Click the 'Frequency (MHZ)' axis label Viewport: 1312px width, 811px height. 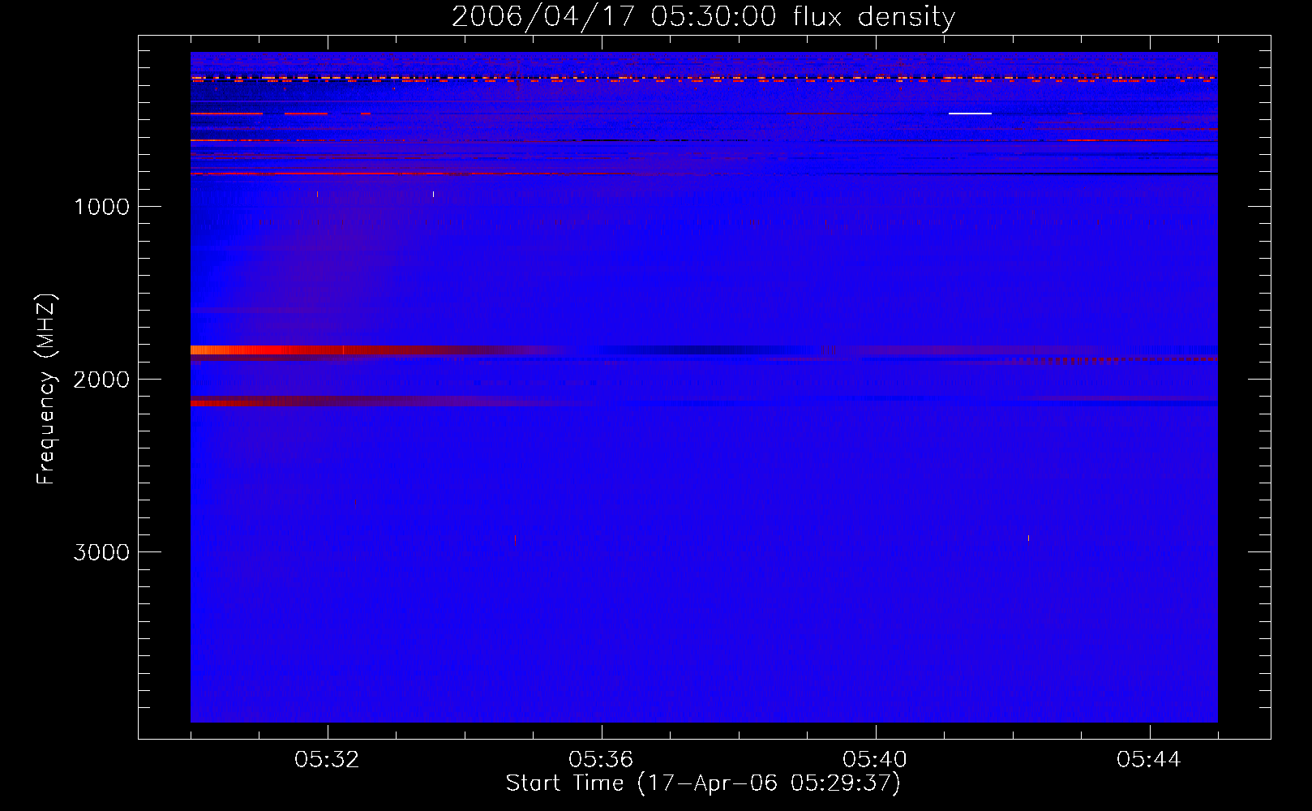pyautogui.click(x=46, y=389)
